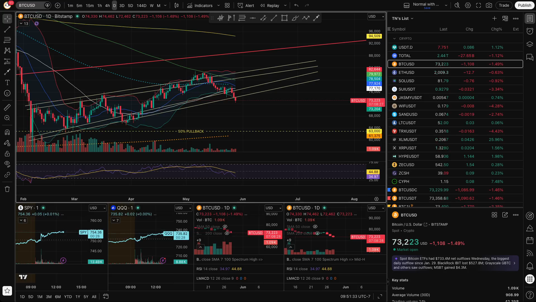Image resolution: width=536 pixels, height=302 pixels.
Task: Open watchlist advanced view icon
Action: click(x=505, y=18)
